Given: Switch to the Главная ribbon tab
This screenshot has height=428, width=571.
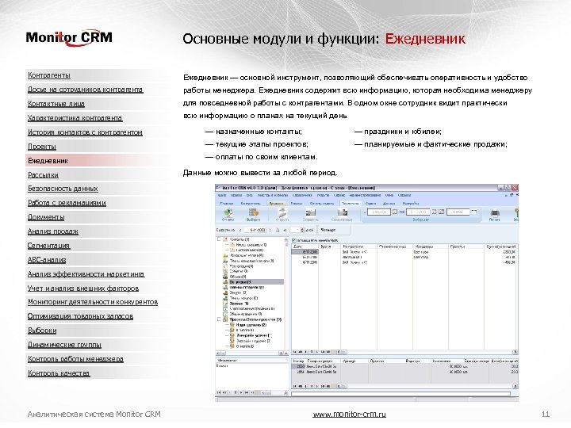Looking at the screenshot, I should coord(227,204).
